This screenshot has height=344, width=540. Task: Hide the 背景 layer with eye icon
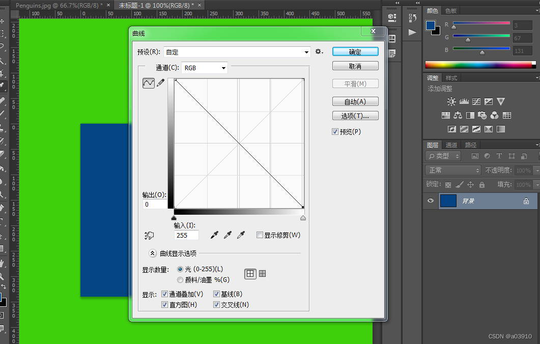tap(431, 201)
